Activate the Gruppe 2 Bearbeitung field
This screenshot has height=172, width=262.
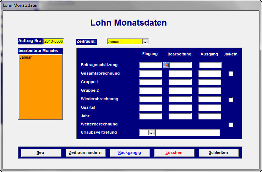(180, 91)
